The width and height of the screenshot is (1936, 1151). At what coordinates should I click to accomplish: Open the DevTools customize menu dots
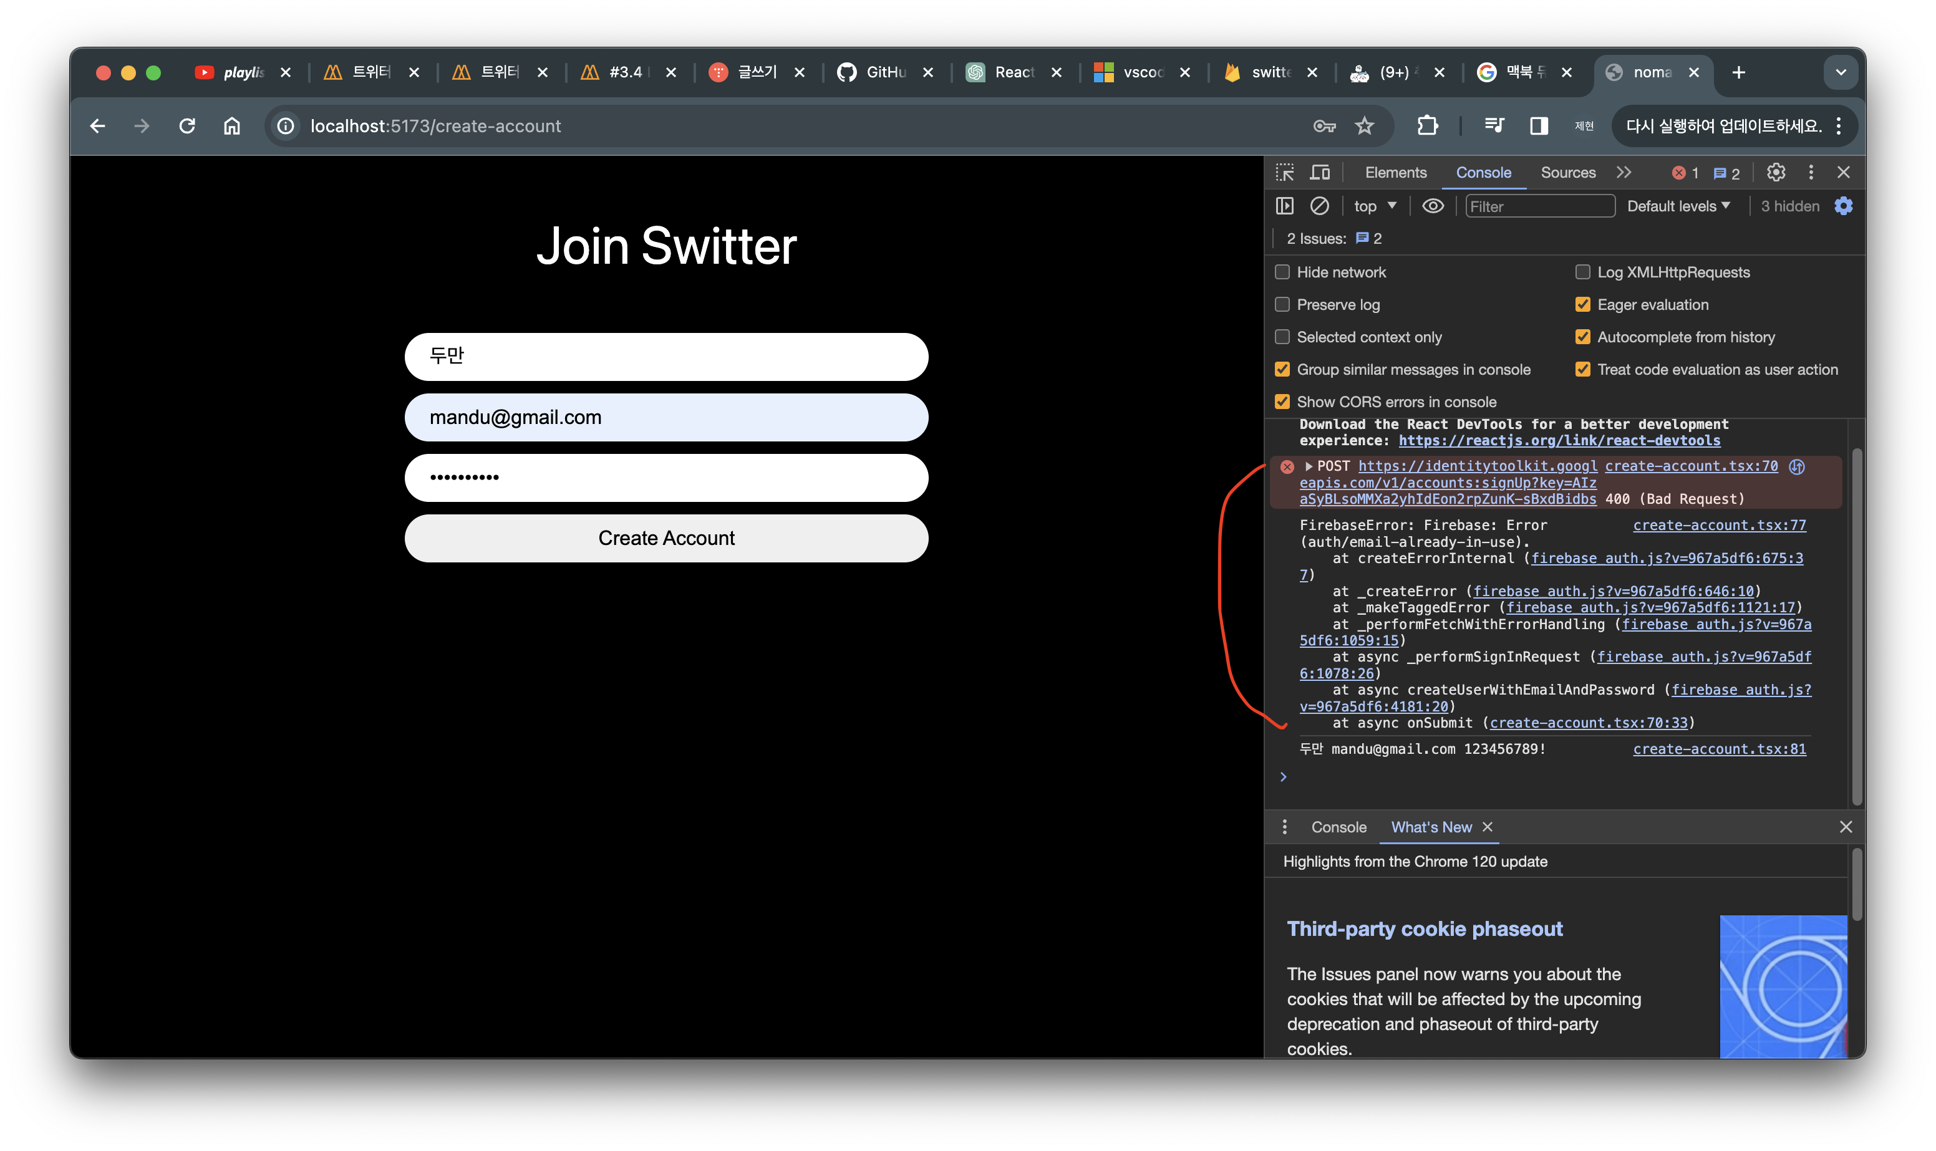coord(1811,172)
